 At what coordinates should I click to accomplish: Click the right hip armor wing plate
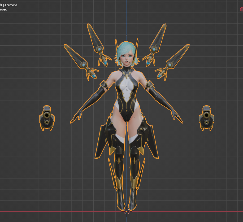pyautogui.click(x=150, y=141)
